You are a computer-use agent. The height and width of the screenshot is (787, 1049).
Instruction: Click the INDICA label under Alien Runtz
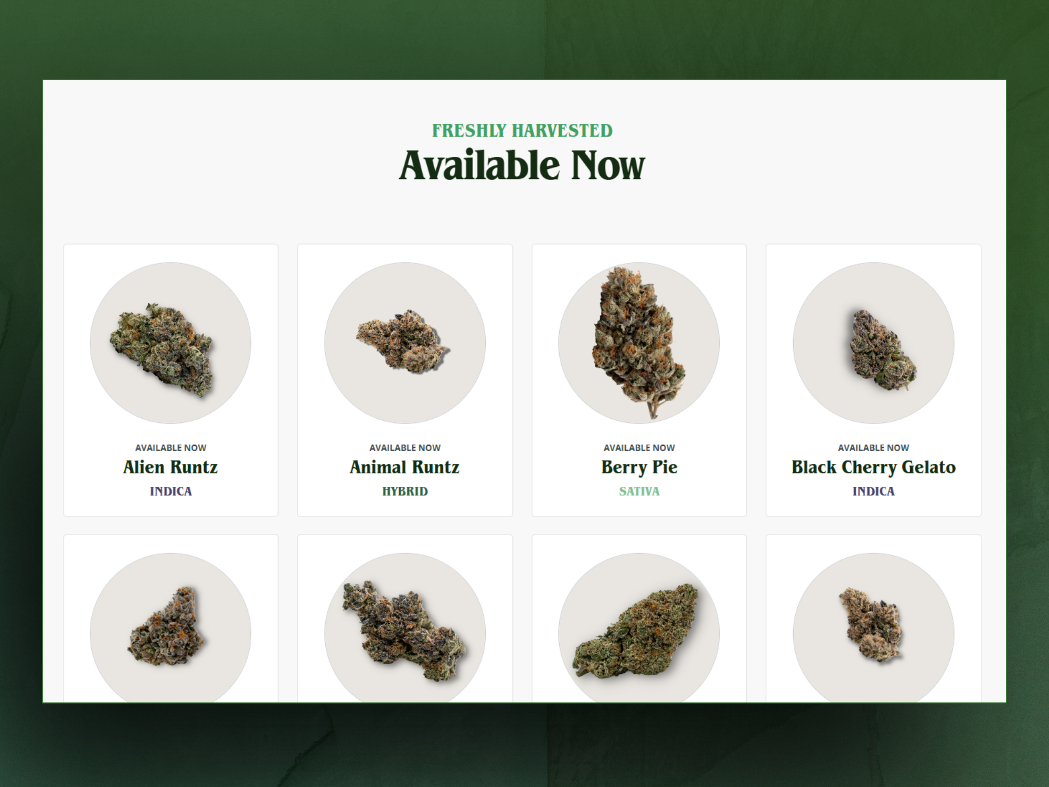pos(170,491)
